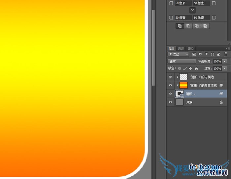The width and height of the screenshot is (231, 179).
Task: Hide the 矩形 1 layer
Action: click(171, 94)
